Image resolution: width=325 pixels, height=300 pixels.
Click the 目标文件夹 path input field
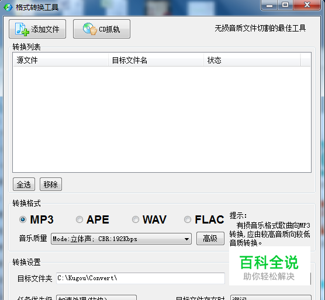(140, 278)
